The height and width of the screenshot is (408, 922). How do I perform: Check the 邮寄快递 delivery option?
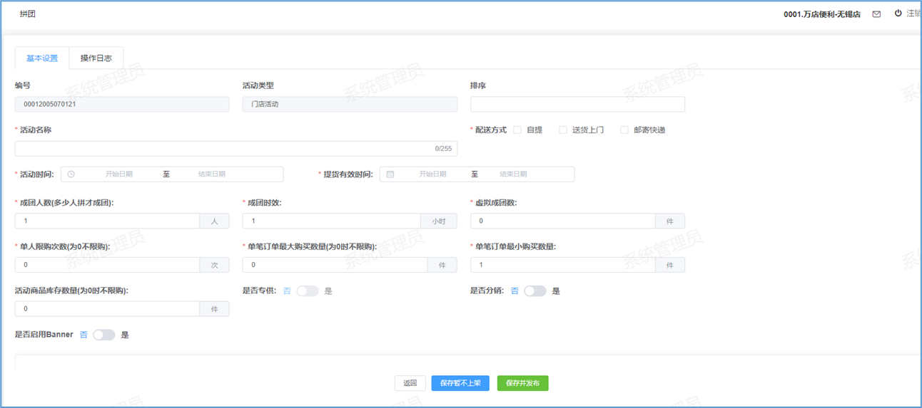pyautogui.click(x=624, y=130)
